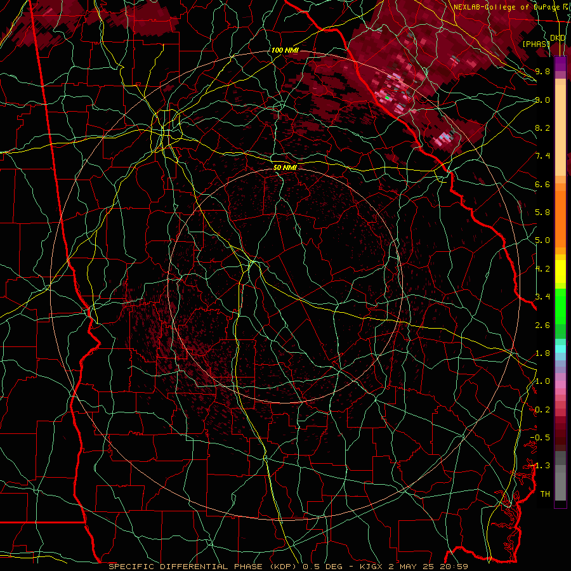Click the 8.2 value on the color scale
This screenshot has height=571, width=571.
[542, 128]
